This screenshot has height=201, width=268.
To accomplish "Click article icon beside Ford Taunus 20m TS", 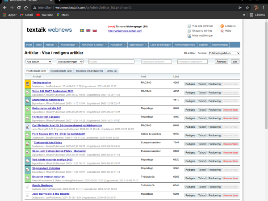I will pyautogui.click(x=28, y=135).
